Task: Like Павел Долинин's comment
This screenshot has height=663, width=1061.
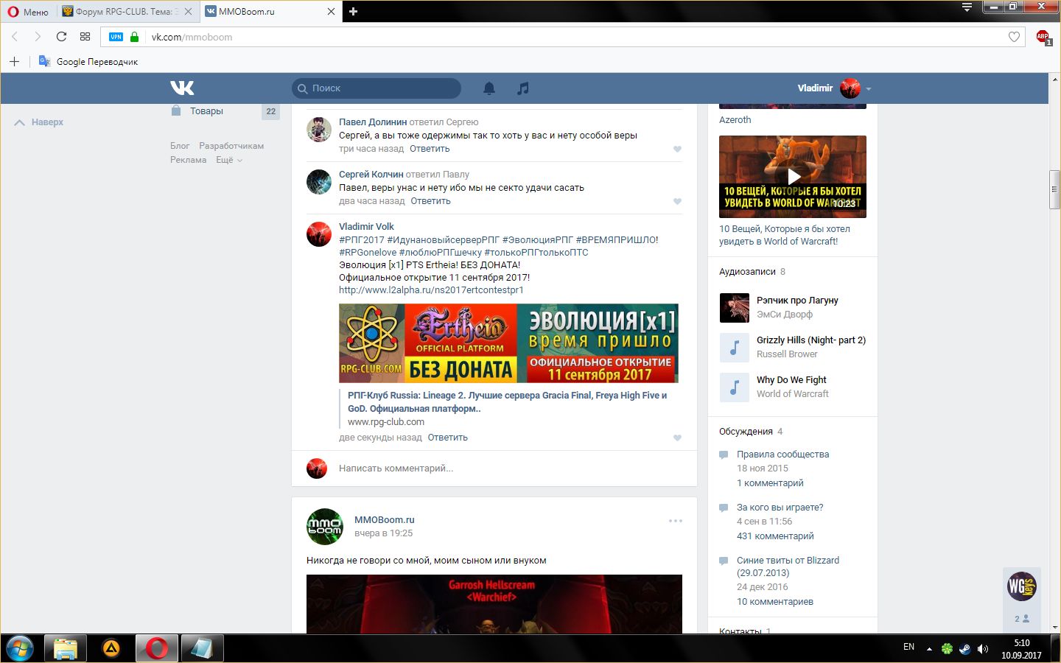Action: pos(677,149)
